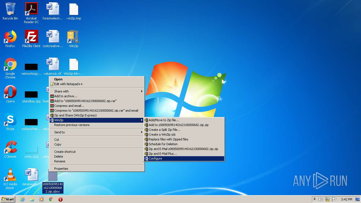Select the valuetook.rtf document icon

pyautogui.click(x=53, y=67)
